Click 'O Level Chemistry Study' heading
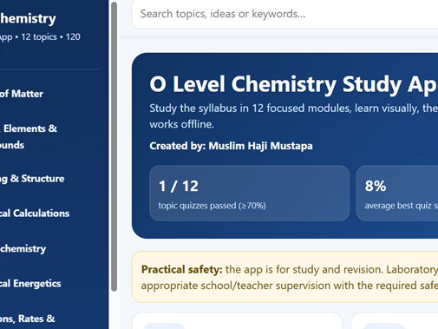Screen dimensions: 438x329 pos(293,84)
